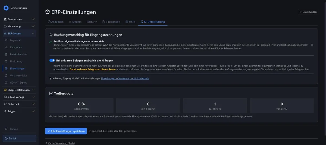
Task: Click the Backup icon in sidebar
Action: click(7, 129)
